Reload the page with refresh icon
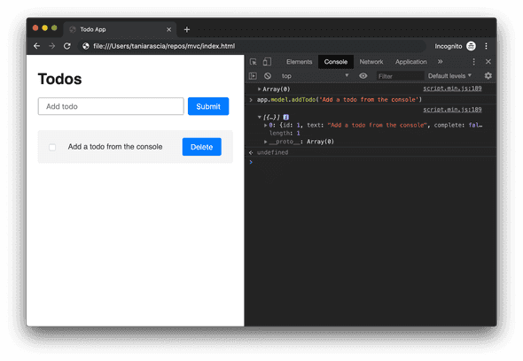 coord(67,46)
